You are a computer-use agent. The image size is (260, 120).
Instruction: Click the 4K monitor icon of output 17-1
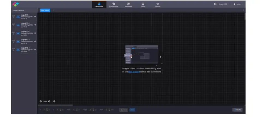[18, 41]
